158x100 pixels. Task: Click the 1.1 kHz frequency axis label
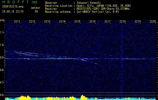click(x=2, y=32)
